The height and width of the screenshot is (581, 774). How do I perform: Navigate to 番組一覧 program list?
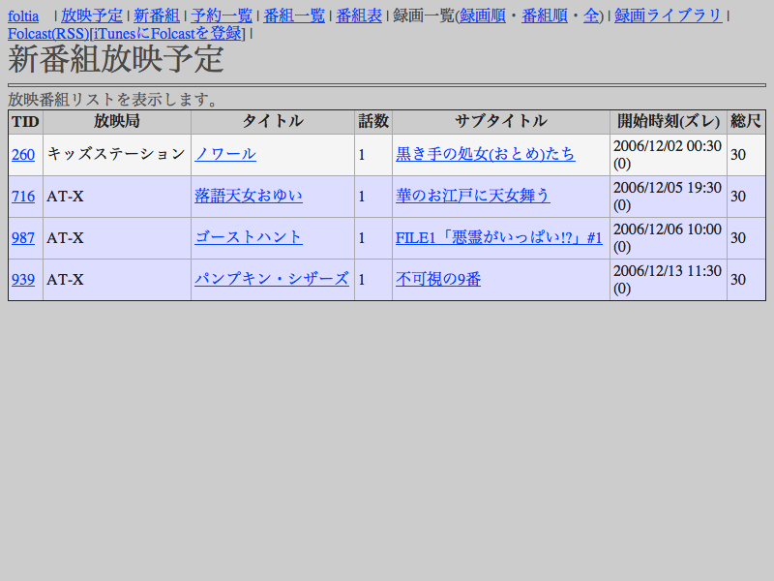pos(294,15)
